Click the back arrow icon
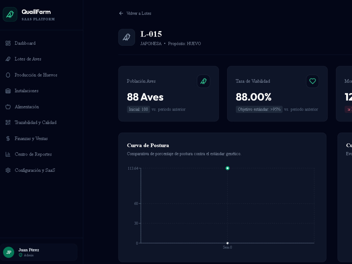The image size is (352, 264). click(x=121, y=13)
